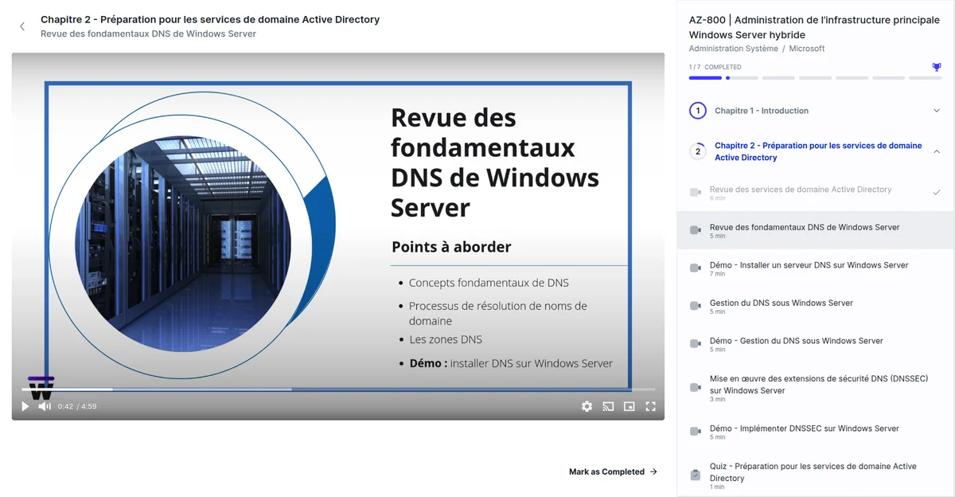Image resolution: width=955 pixels, height=497 pixels.
Task: Select Chapitre 2 - Préparation heading in sidebar
Action: click(x=818, y=151)
